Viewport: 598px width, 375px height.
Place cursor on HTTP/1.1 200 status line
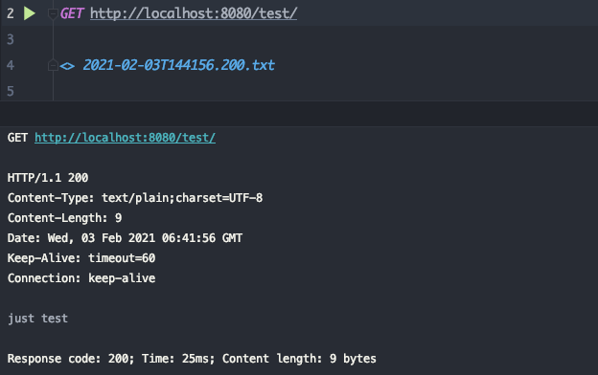point(48,178)
